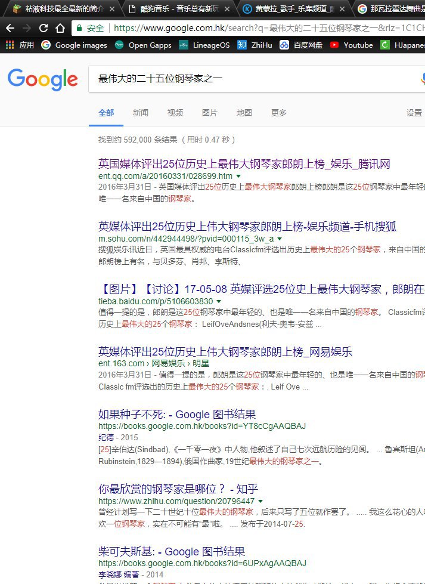This screenshot has width=425, height=584.
Task: Expand dropdown arrow next to zhihu.com URL
Action: (260, 502)
